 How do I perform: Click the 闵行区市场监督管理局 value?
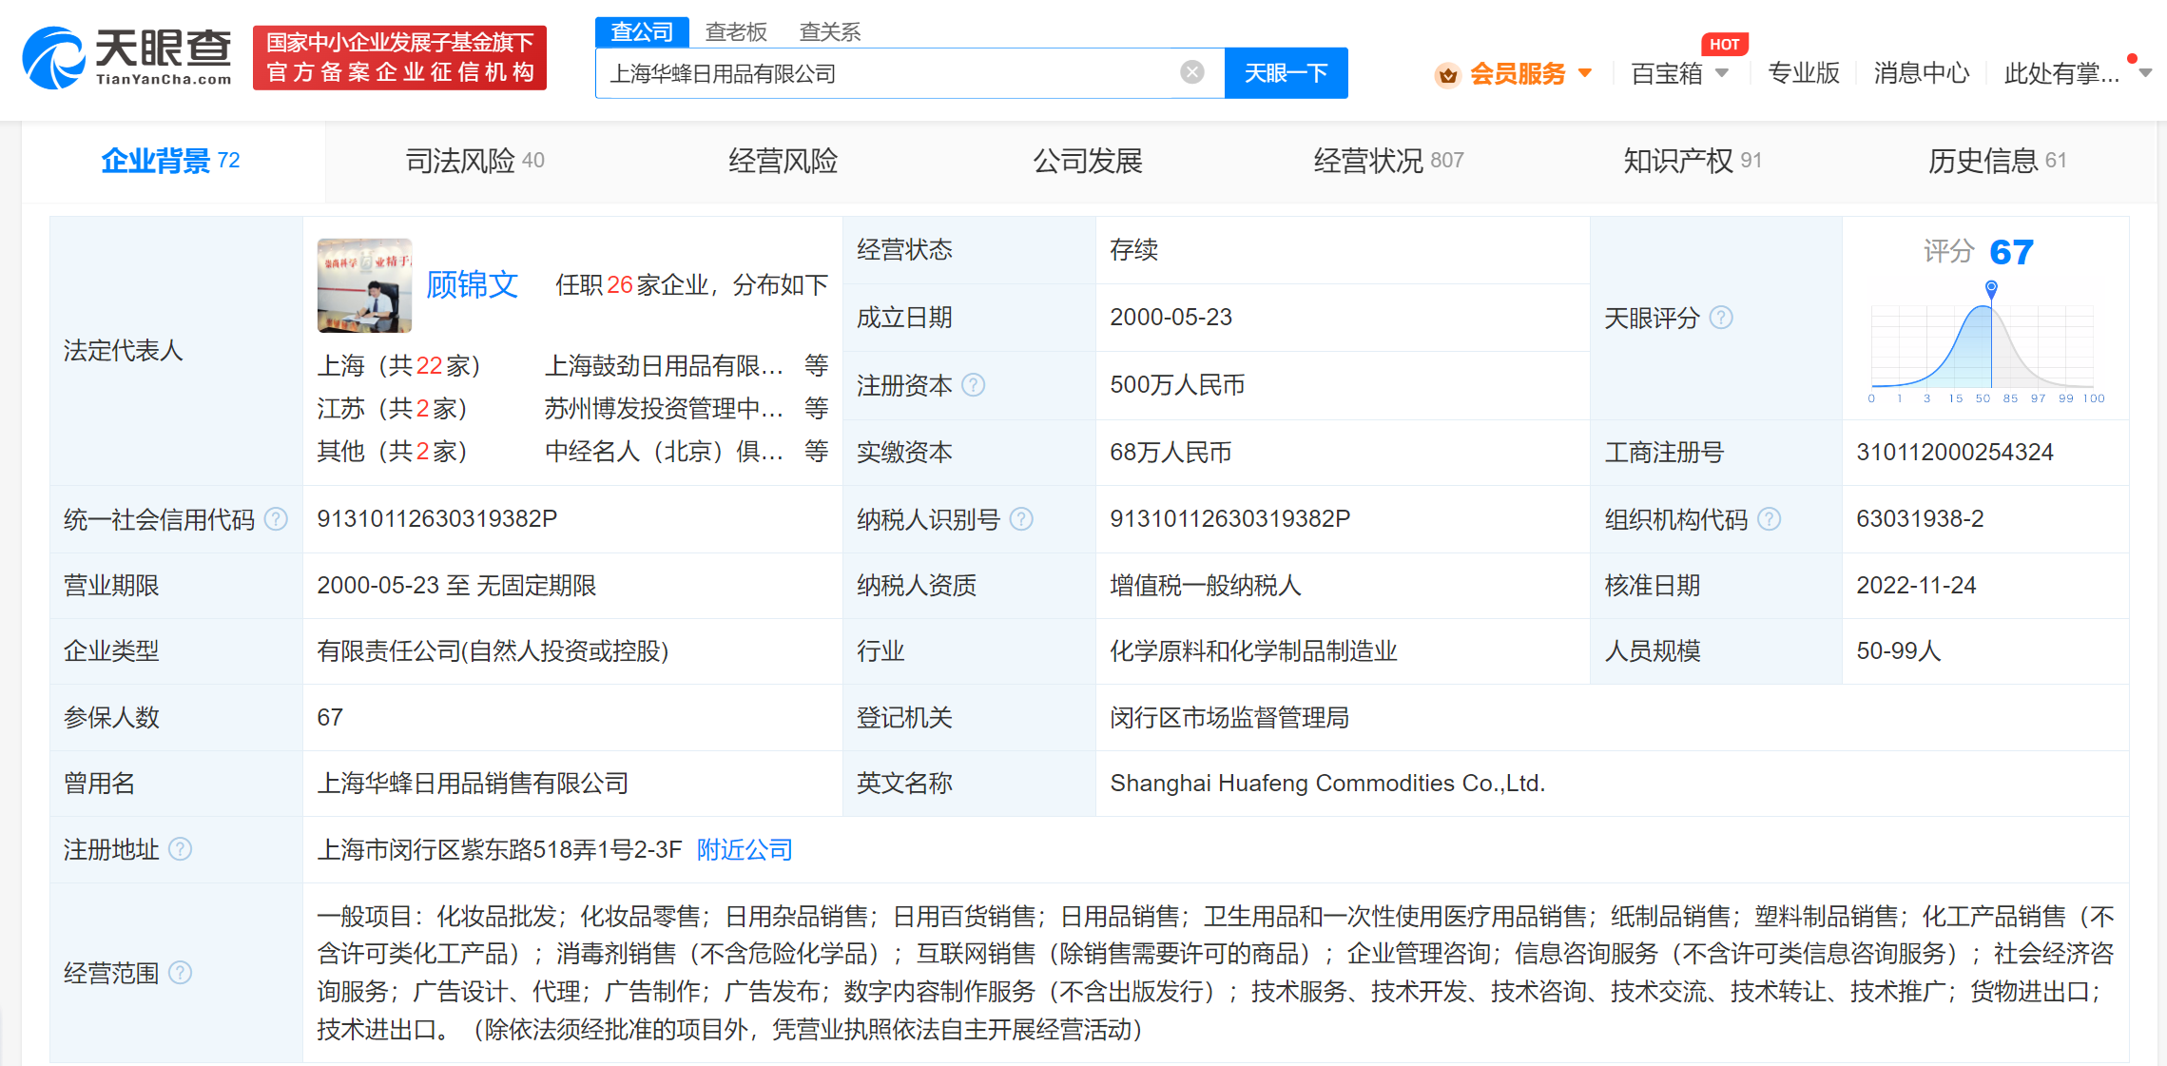pos(1229,718)
